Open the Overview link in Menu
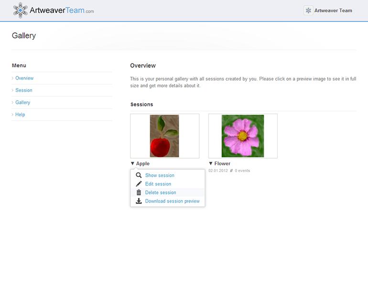 24,78
